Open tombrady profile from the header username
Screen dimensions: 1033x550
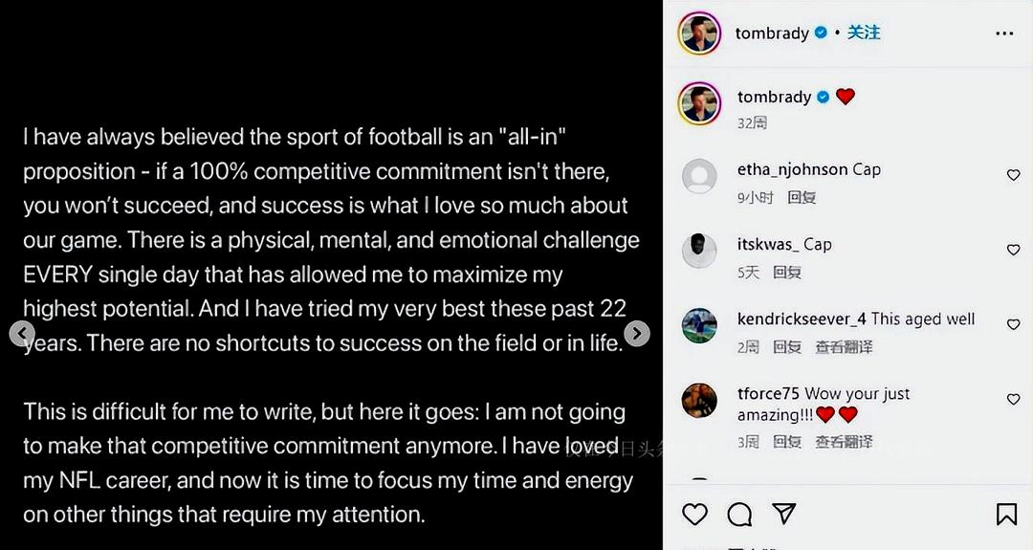(772, 33)
